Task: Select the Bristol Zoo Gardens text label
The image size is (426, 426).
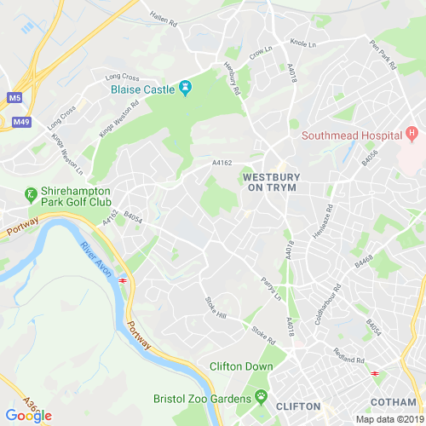Action: [202, 399]
